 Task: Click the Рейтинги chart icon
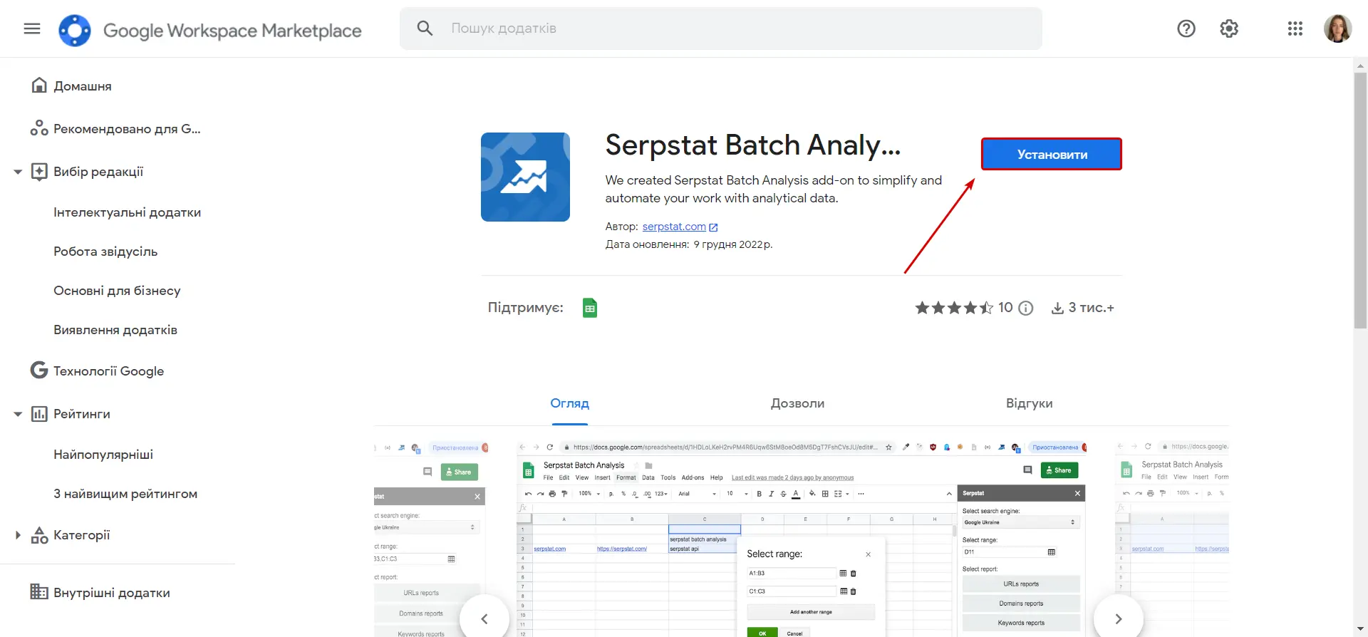pos(39,414)
